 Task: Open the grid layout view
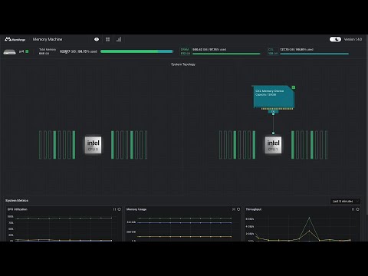(107, 39)
